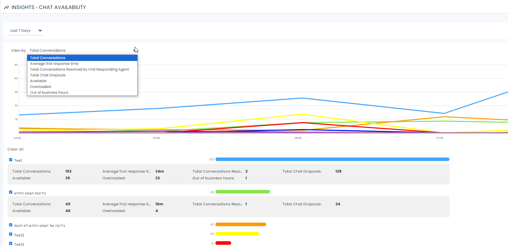Select Total Chat Dropouts option
The width and height of the screenshot is (508, 247).
pyautogui.click(x=82, y=75)
